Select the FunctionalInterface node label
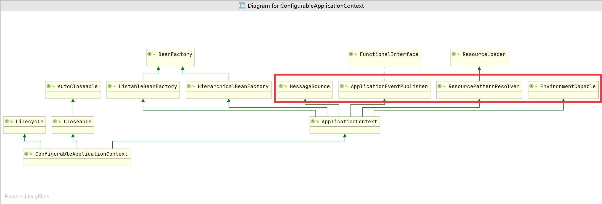 389,54
